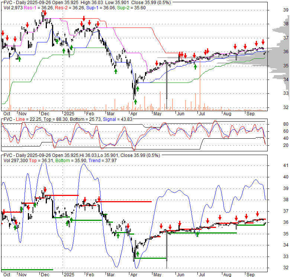This screenshot has width=290, height=277.
Task: Click the green buy arrow in late June on top chart
Action: click(195, 67)
